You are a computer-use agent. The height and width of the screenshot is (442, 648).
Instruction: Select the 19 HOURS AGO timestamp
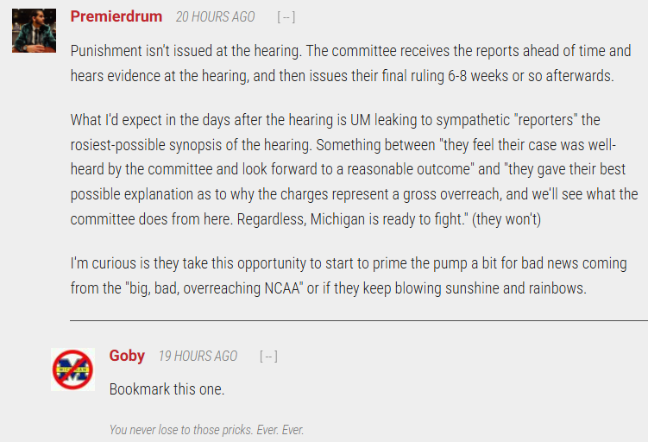(198, 356)
